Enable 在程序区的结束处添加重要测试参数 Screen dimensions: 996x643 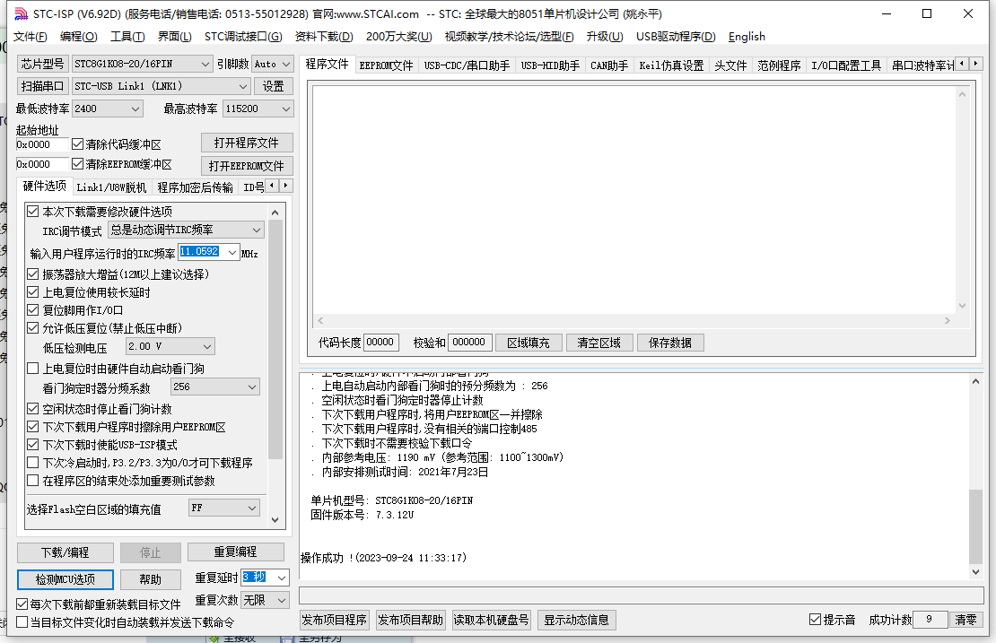33,481
